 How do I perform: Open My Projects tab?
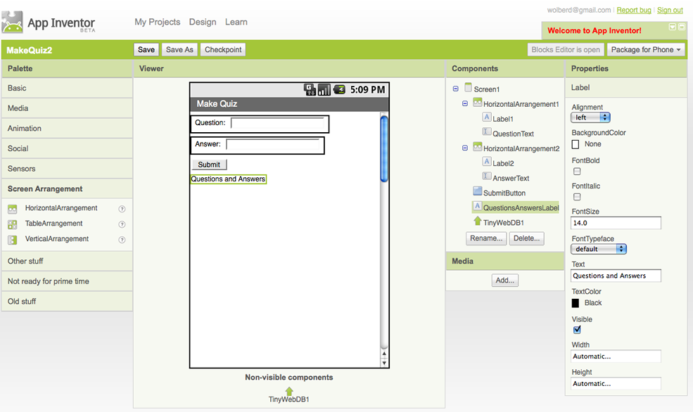point(158,22)
